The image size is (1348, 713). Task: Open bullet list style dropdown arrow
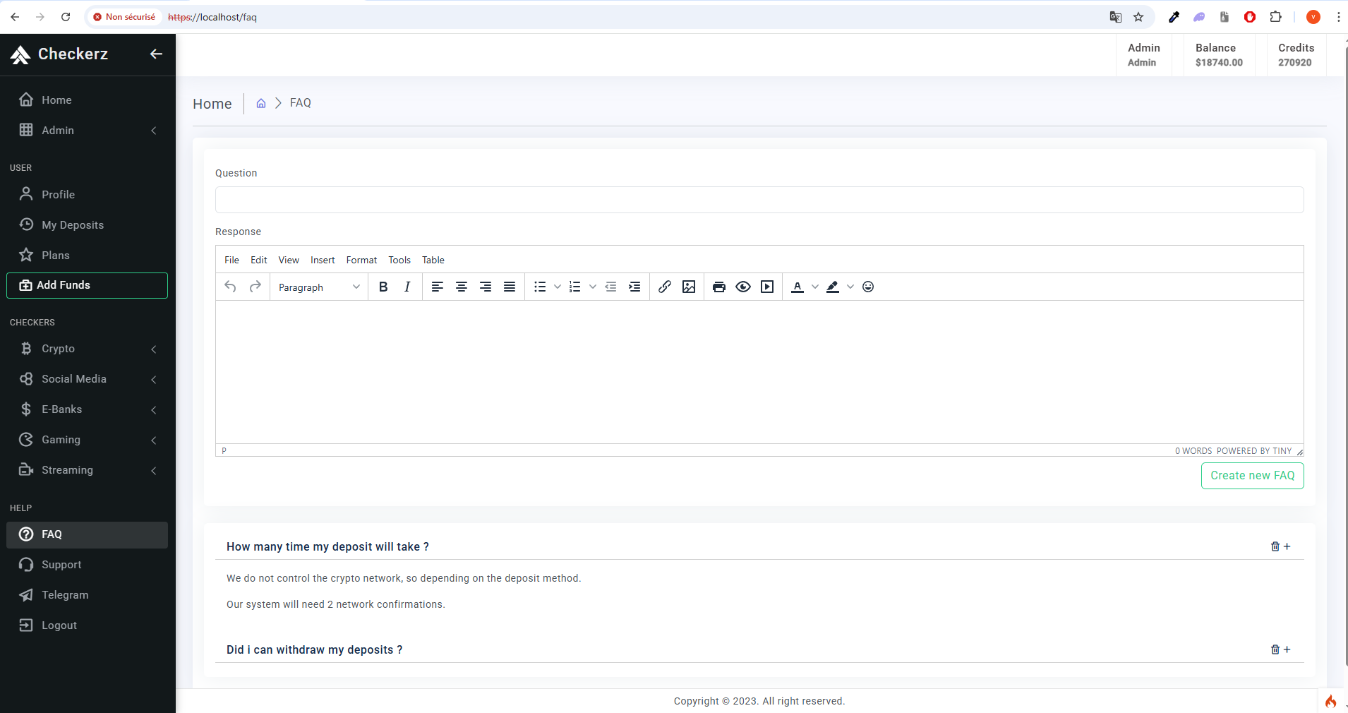click(x=558, y=287)
